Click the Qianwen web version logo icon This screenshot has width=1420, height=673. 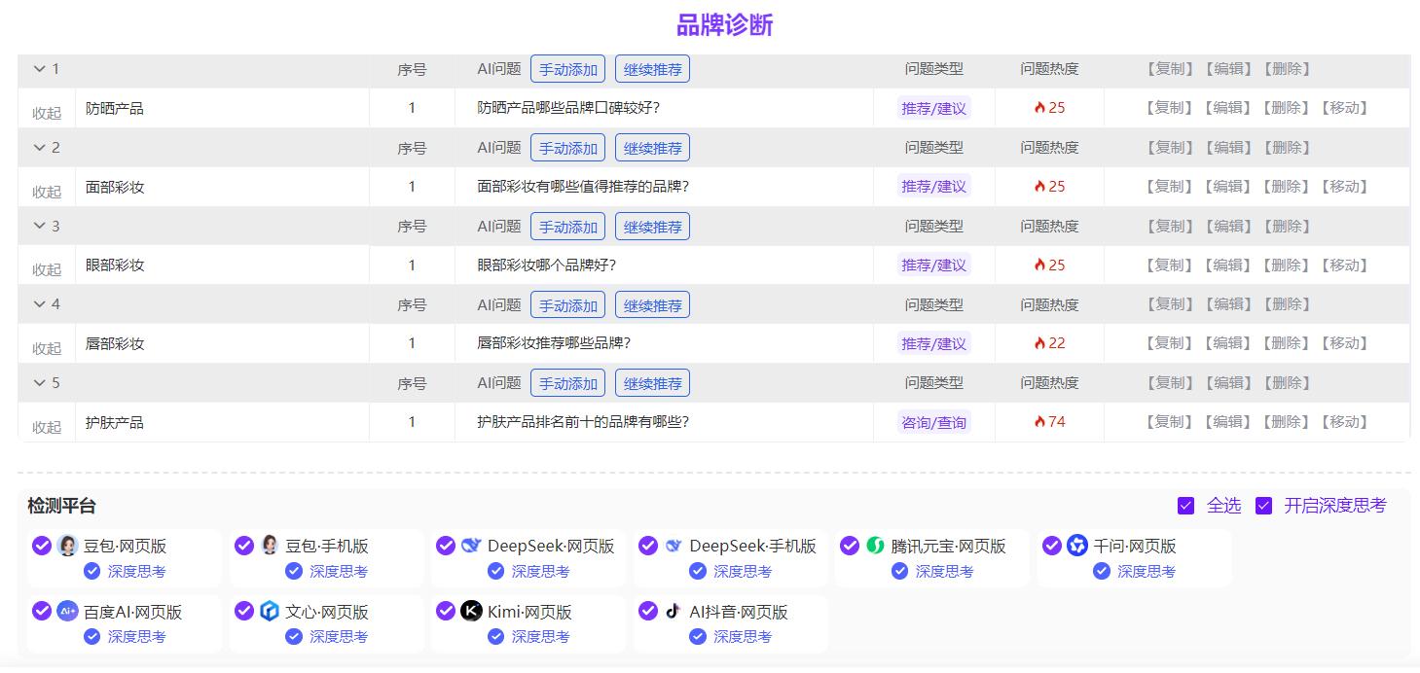[x=1076, y=546]
